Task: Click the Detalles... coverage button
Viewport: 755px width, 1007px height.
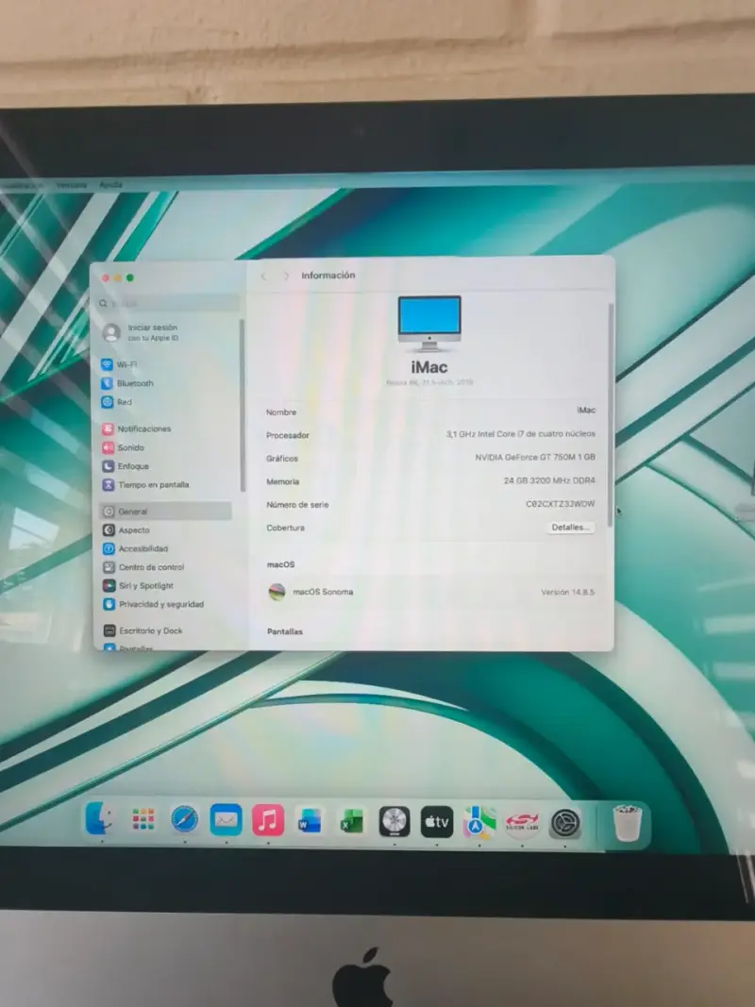Action: 570,528
